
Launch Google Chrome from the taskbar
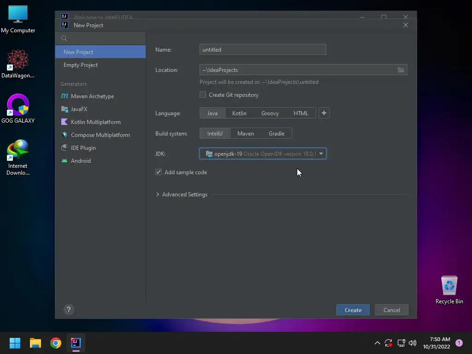[56, 343]
